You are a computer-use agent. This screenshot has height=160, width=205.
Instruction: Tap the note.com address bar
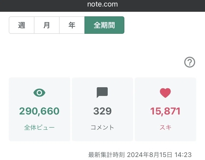point(102,4)
